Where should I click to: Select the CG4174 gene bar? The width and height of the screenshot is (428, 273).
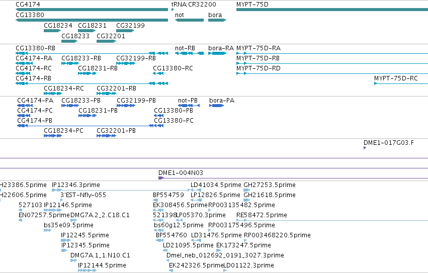[x=92, y=10]
